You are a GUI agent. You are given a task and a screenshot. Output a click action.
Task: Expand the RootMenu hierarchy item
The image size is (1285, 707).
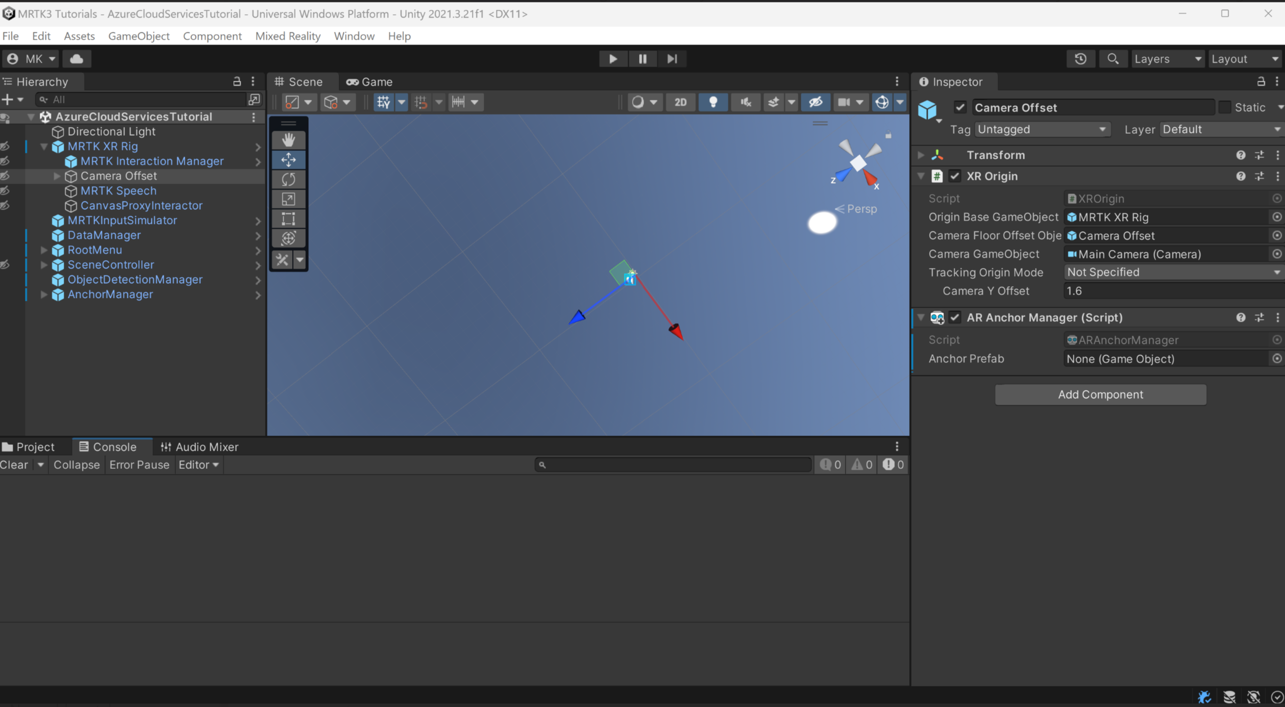tap(44, 250)
